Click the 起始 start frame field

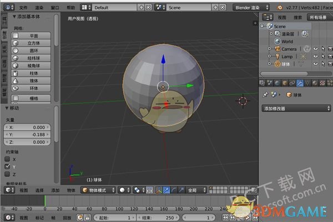115,218
